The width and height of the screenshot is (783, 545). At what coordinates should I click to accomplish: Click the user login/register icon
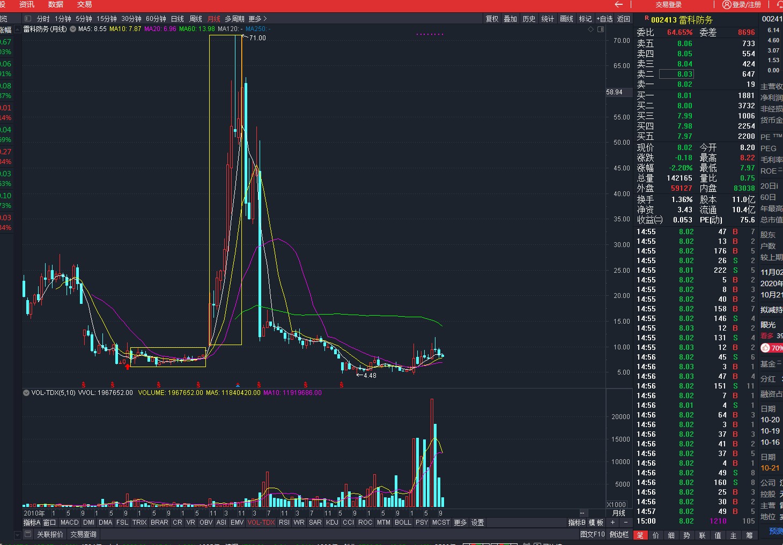point(727,4)
